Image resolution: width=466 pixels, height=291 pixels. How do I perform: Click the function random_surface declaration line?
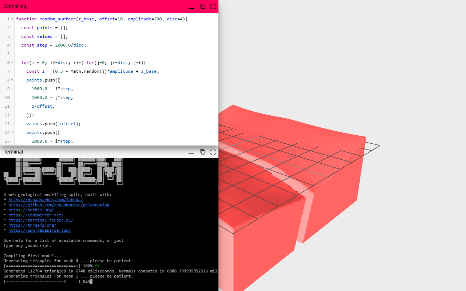pyautogui.click(x=102, y=19)
